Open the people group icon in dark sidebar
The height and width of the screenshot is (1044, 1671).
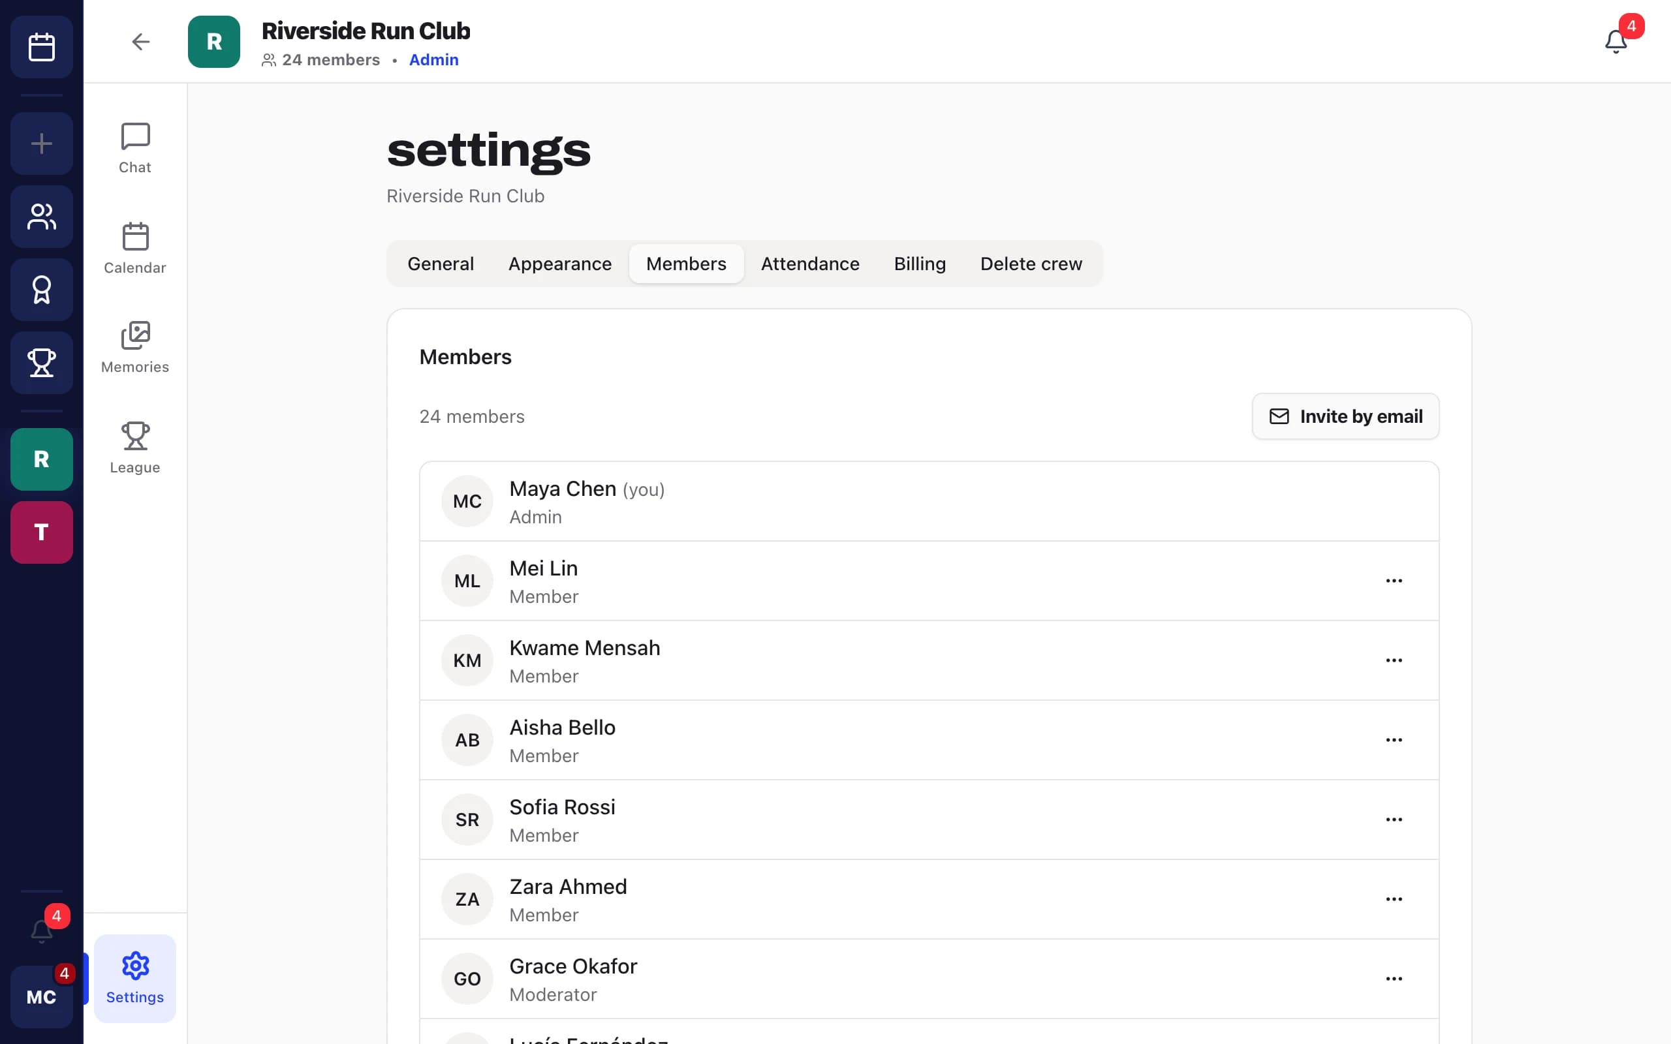(41, 217)
